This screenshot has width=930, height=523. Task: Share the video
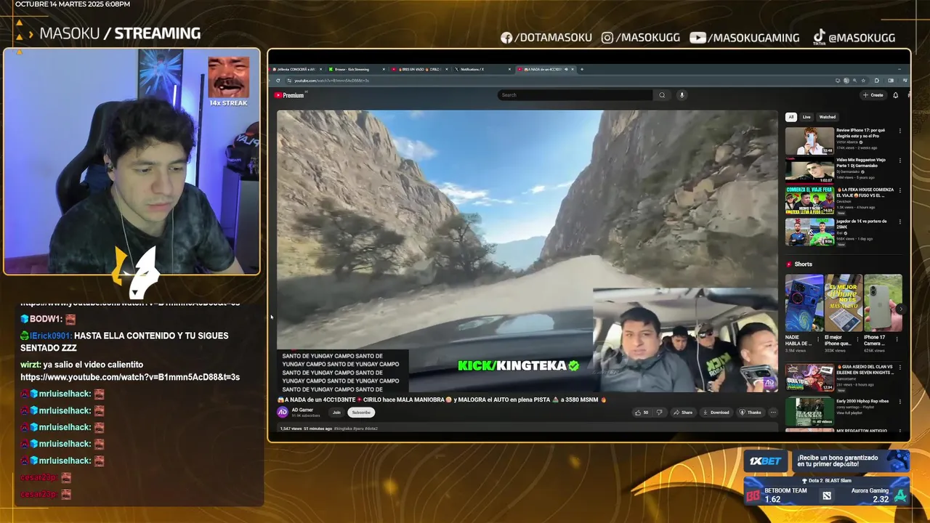[x=683, y=413]
